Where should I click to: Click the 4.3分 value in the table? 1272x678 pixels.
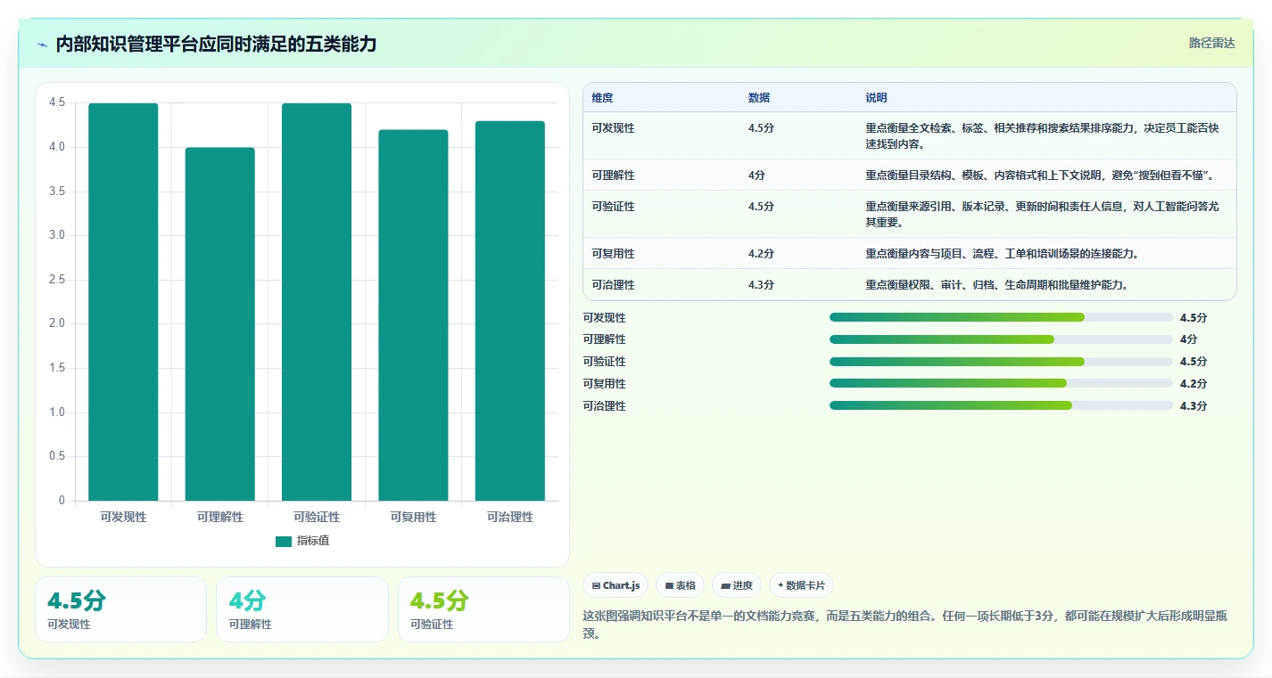click(x=761, y=285)
